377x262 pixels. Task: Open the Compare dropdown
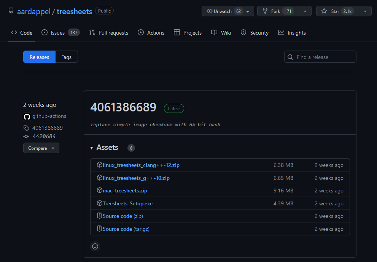[41, 148]
